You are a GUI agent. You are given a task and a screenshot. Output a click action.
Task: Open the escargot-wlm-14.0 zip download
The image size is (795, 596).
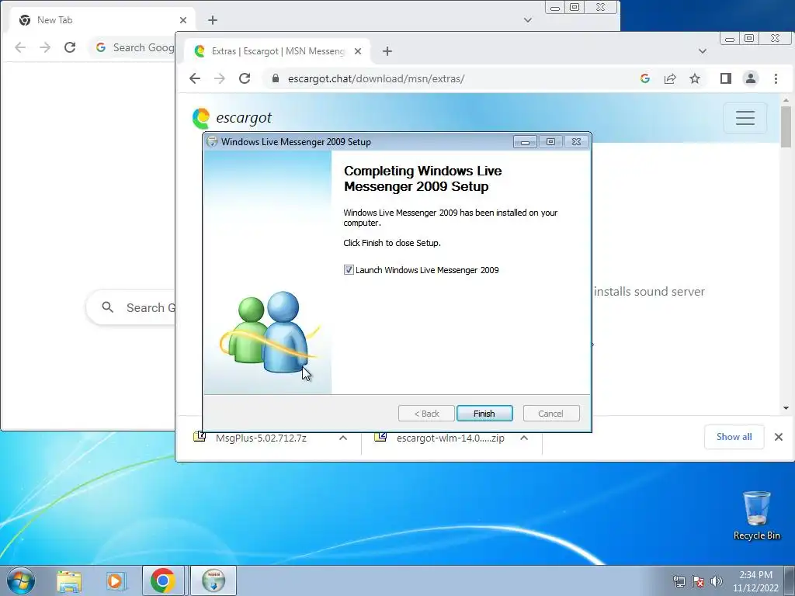450,438
